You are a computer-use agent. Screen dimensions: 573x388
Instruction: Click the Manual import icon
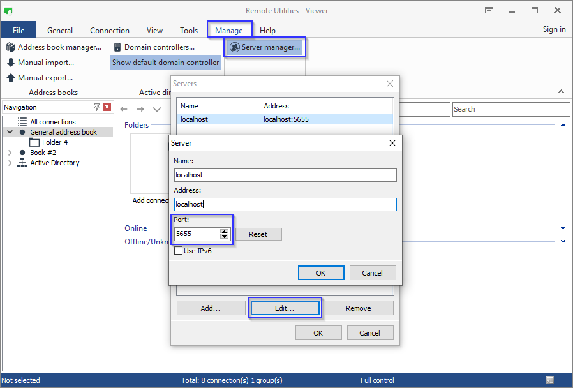pyautogui.click(x=11, y=63)
